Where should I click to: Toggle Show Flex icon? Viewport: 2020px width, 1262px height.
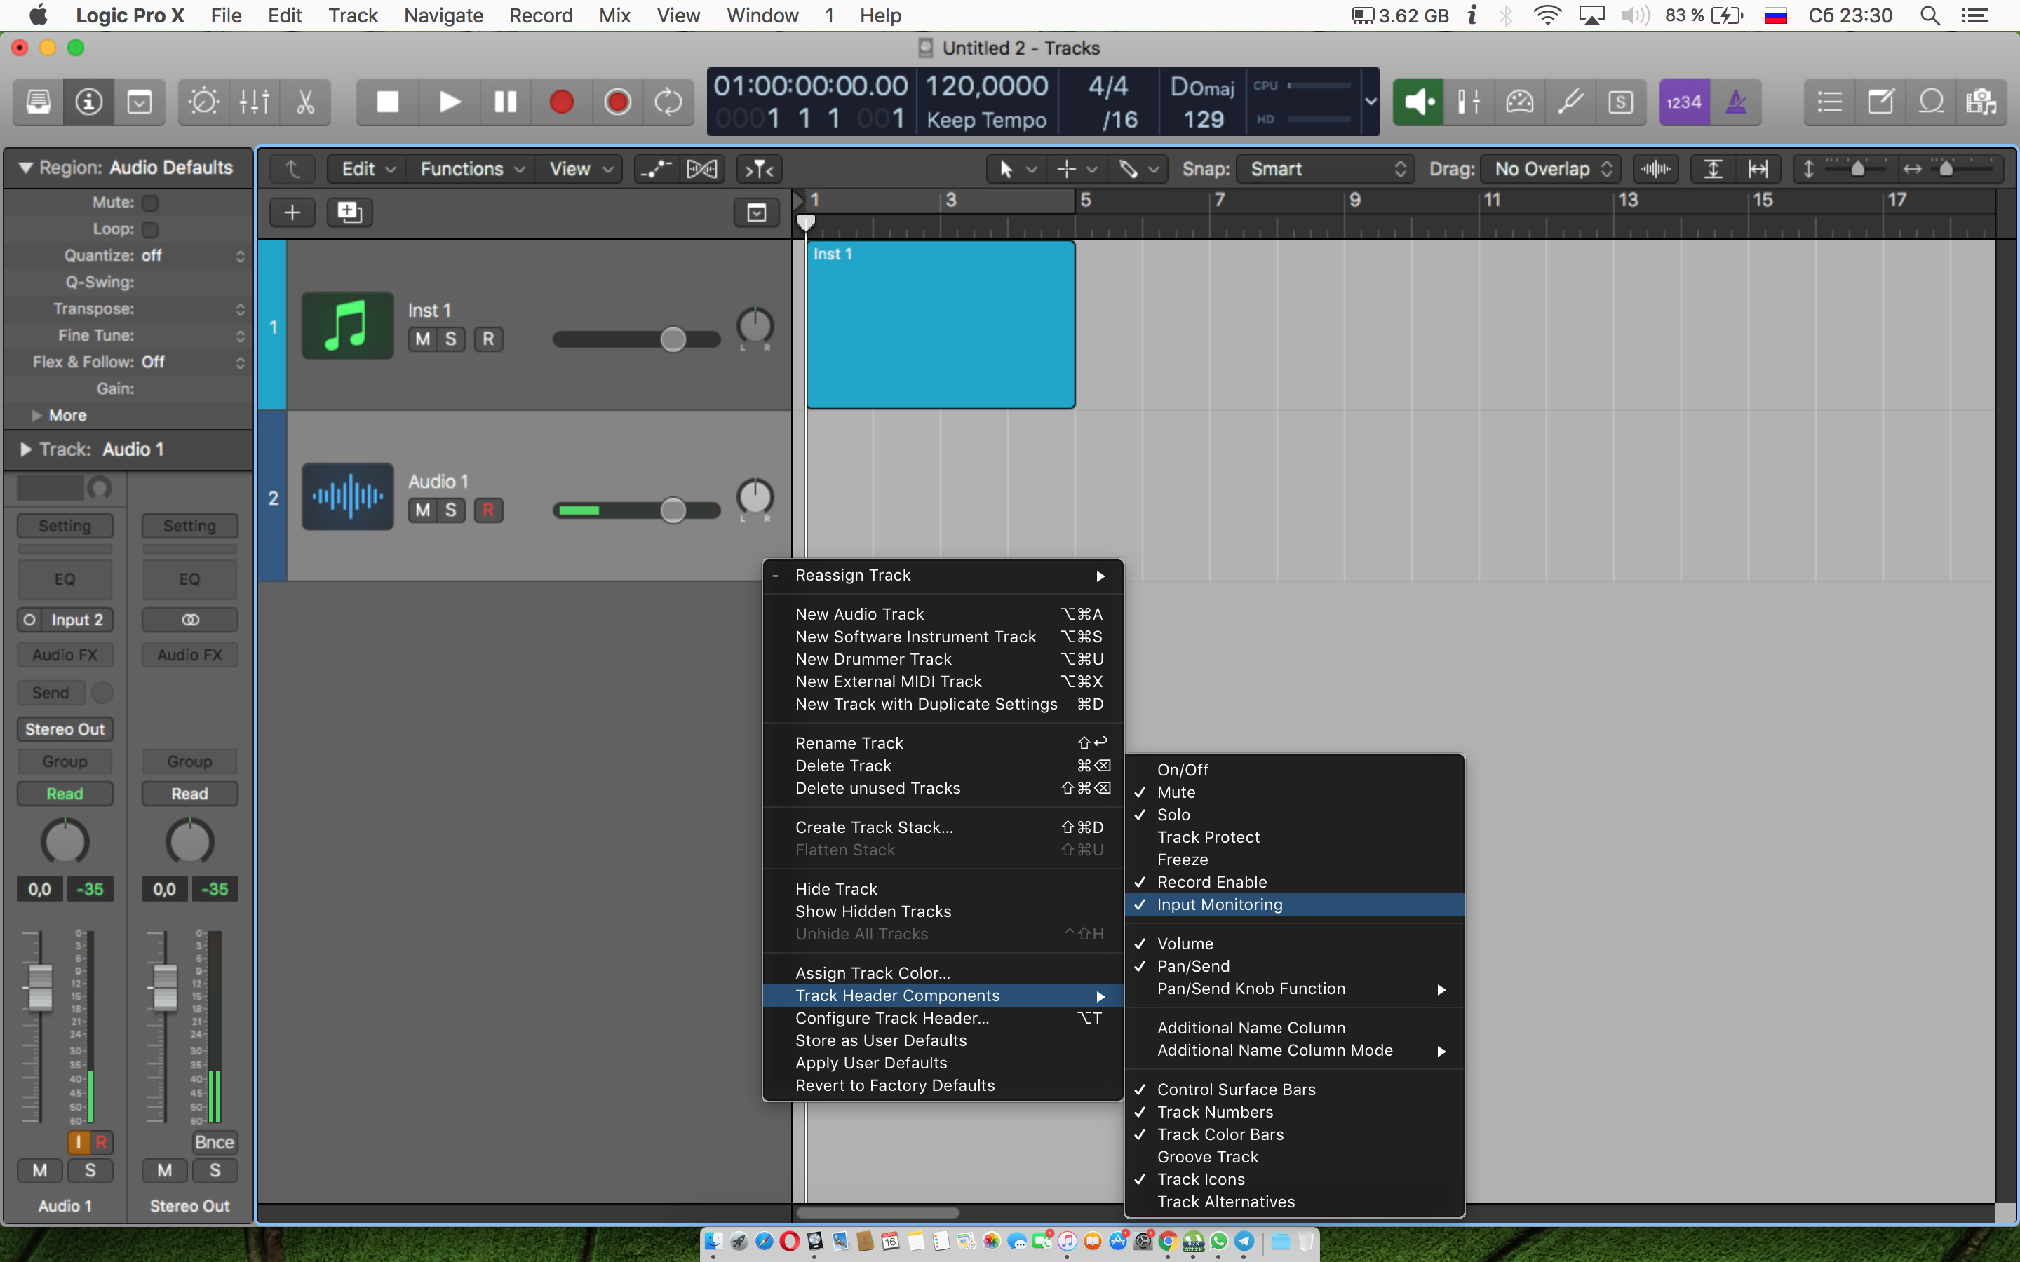pos(701,170)
